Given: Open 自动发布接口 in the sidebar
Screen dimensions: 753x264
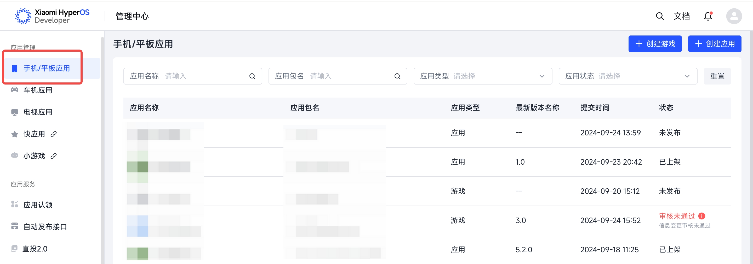Looking at the screenshot, I should [45, 227].
